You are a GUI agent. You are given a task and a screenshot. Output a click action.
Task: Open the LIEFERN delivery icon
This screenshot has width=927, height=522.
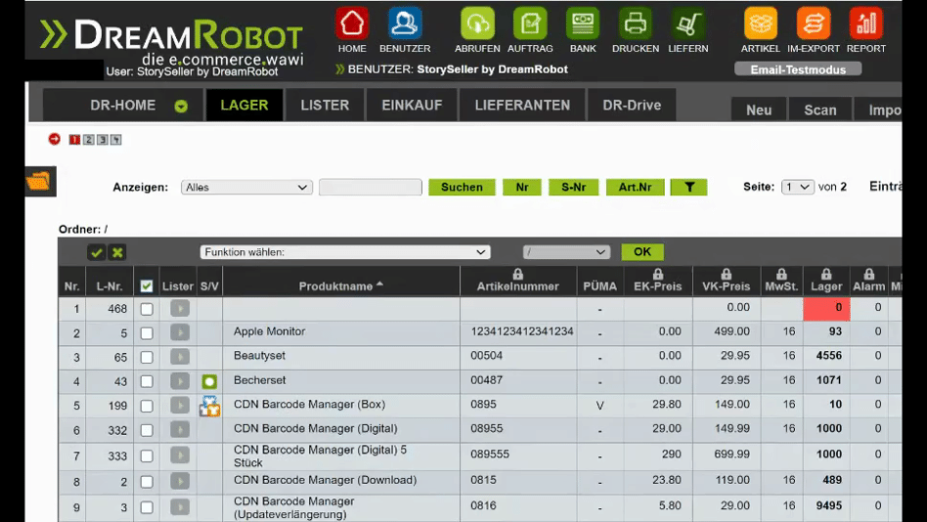coord(688,23)
